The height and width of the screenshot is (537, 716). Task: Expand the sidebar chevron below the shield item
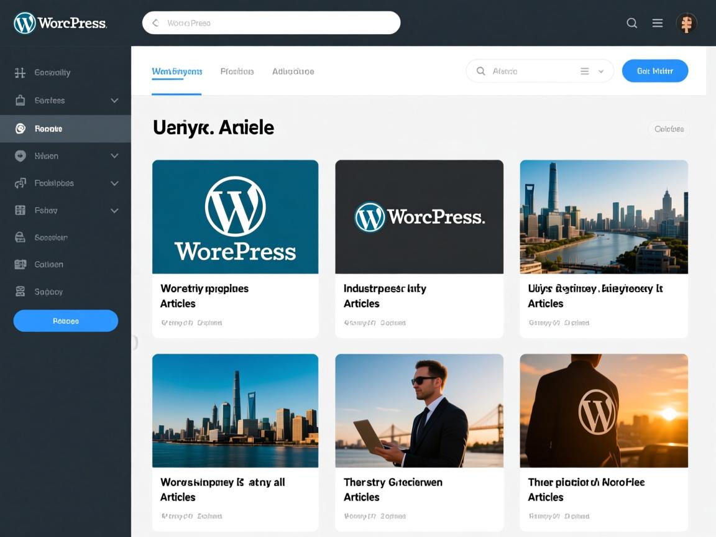click(x=114, y=183)
